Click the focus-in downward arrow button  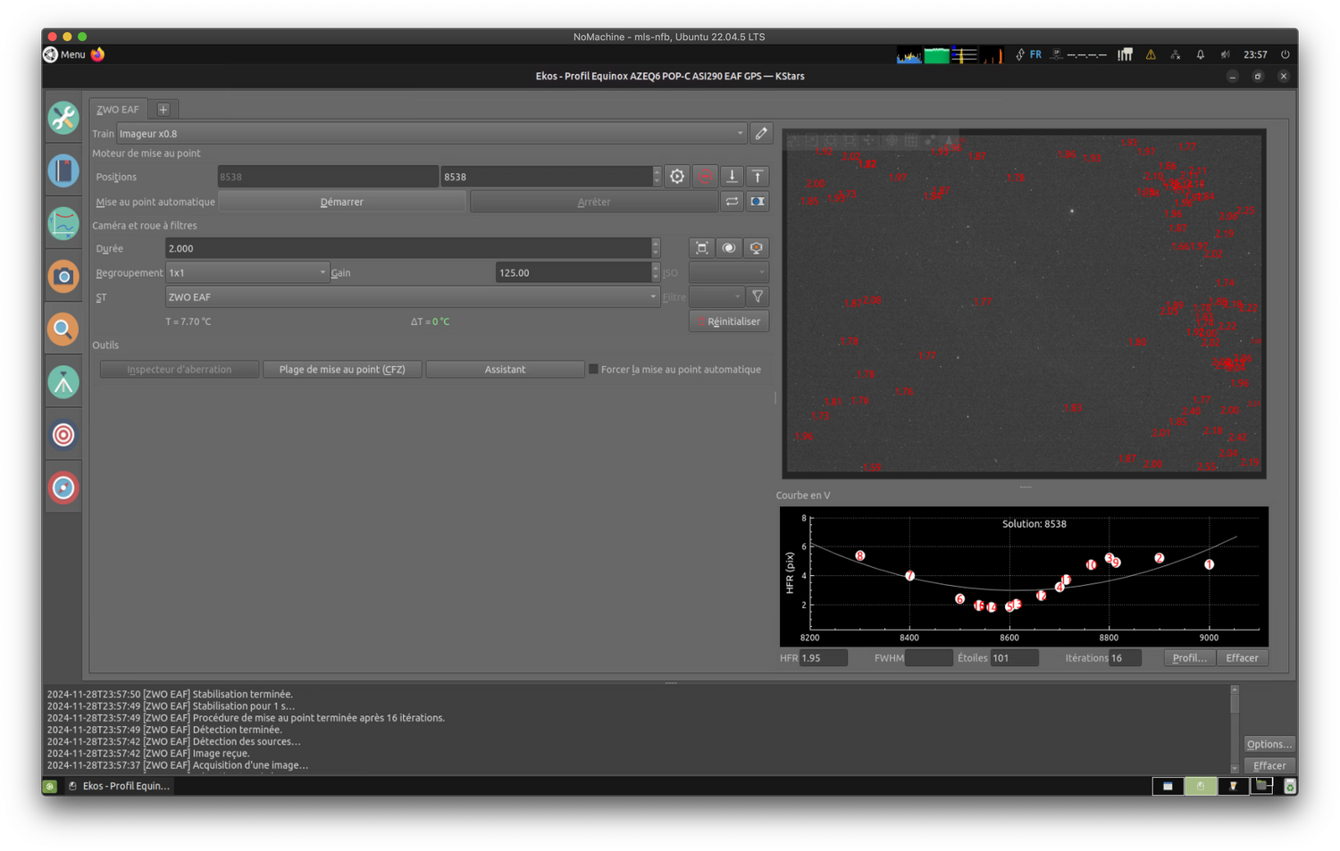[x=732, y=177]
